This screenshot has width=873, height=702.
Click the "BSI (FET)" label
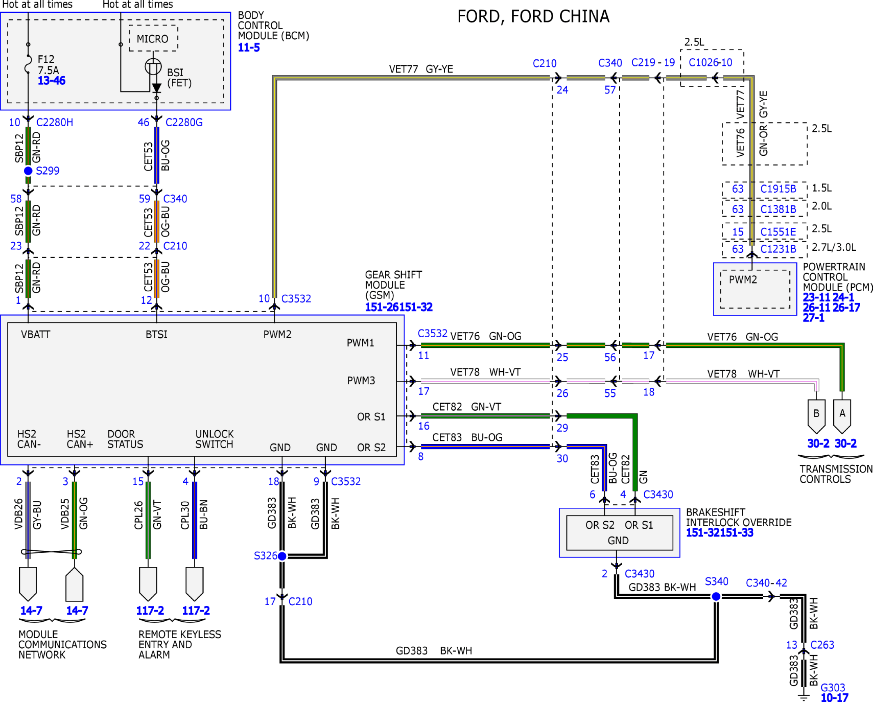179,77
